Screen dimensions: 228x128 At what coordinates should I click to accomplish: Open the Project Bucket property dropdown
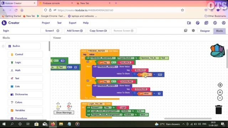(x=126, y=58)
